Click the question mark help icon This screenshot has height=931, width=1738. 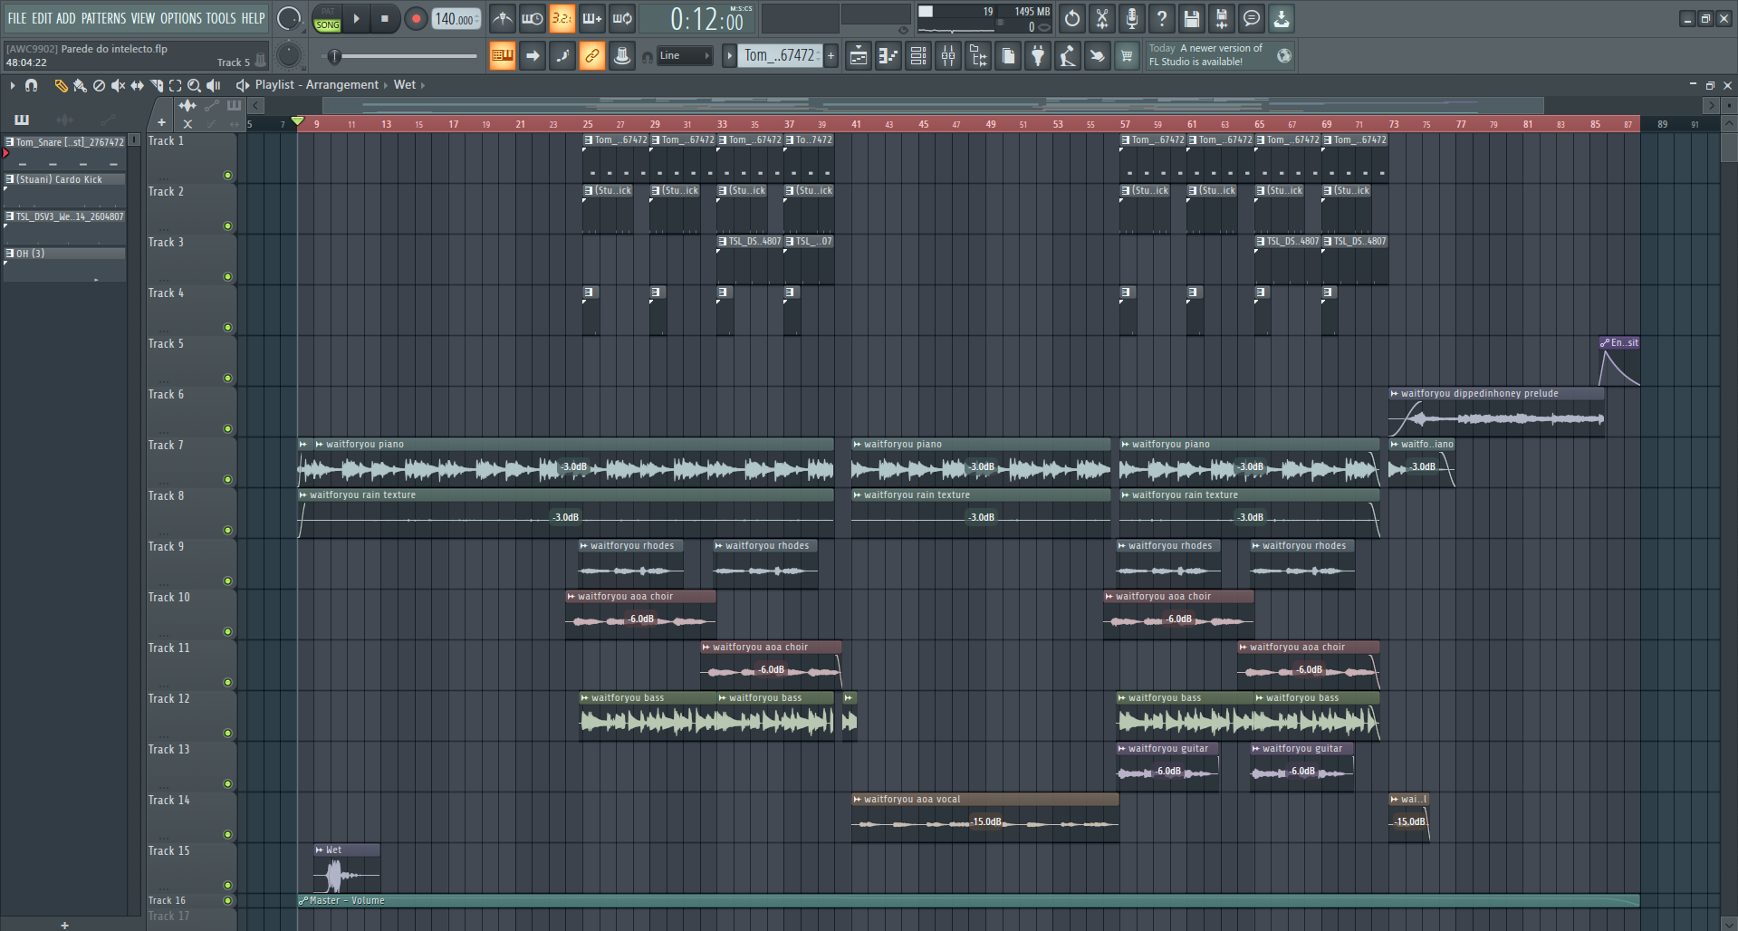tap(1162, 18)
